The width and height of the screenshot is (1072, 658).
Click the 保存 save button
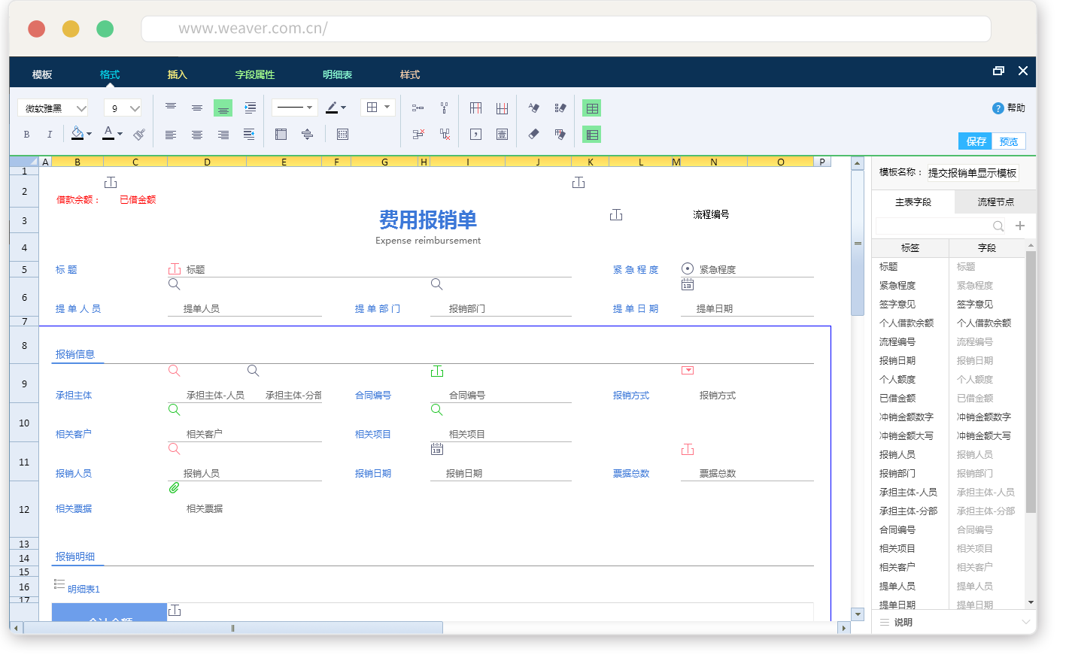point(976,141)
